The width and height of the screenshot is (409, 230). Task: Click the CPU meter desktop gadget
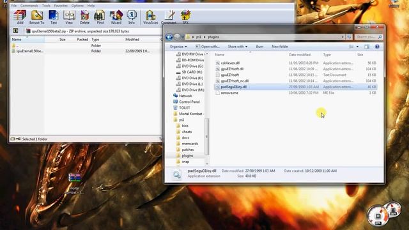(x=378, y=216)
